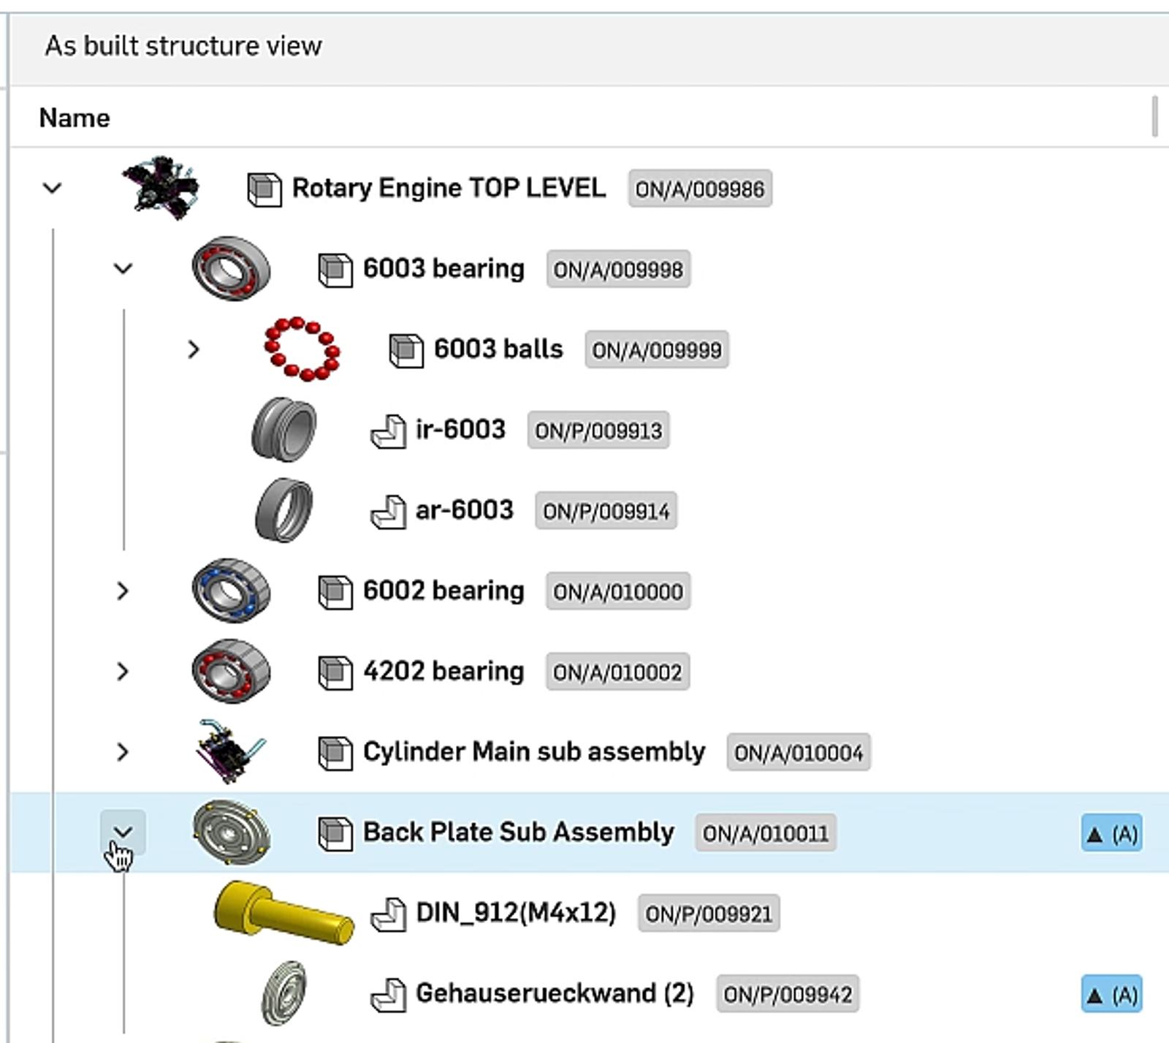The height and width of the screenshot is (1043, 1169).
Task: Click the ON/P/009913 badge beside ir-6003
Action: coord(598,431)
